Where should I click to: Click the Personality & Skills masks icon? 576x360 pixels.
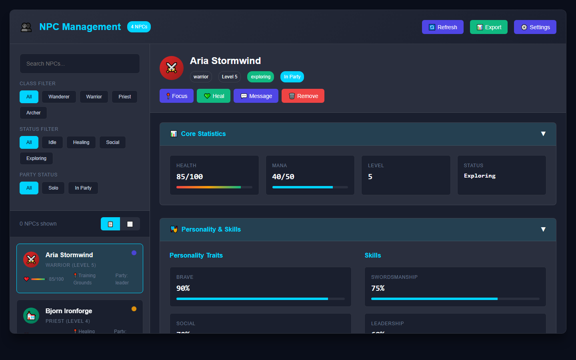pos(174,229)
